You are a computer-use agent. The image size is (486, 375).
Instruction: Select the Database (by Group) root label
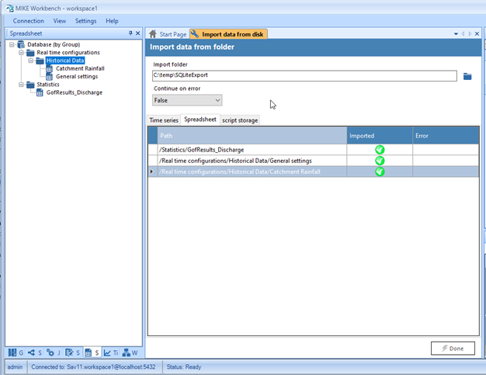pyautogui.click(x=54, y=44)
